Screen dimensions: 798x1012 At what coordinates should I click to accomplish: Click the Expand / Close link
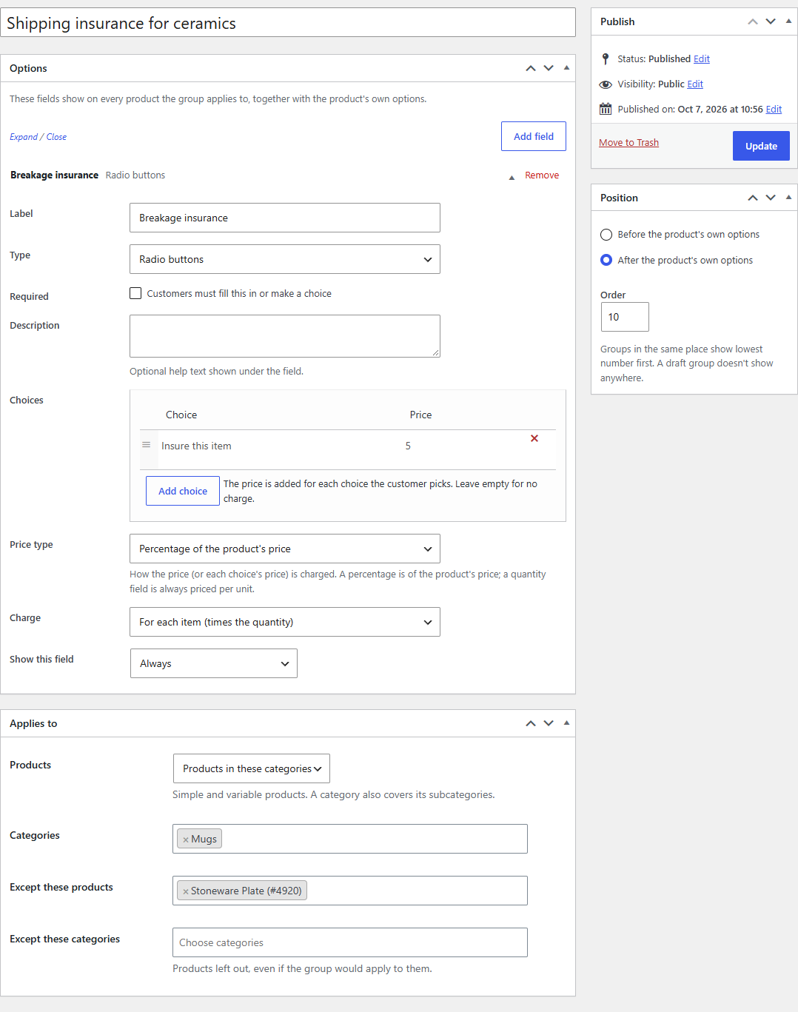[38, 137]
